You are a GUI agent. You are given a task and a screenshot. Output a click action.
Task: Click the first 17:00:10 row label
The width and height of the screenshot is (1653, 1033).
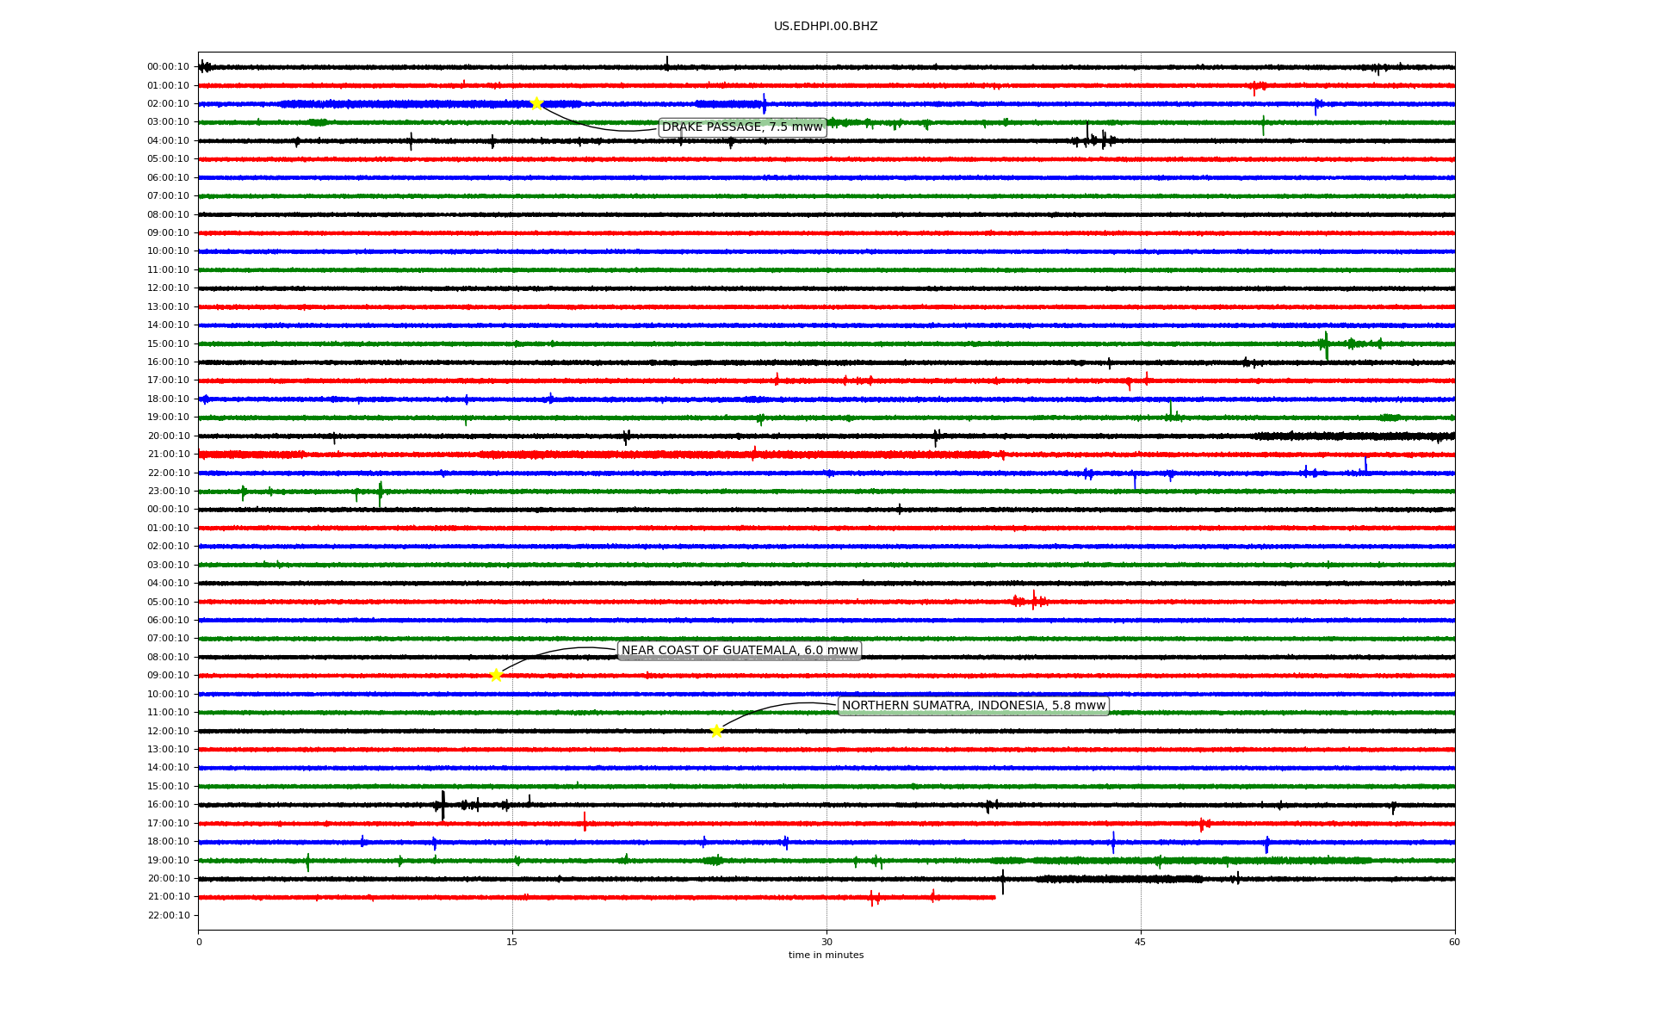click(x=168, y=380)
